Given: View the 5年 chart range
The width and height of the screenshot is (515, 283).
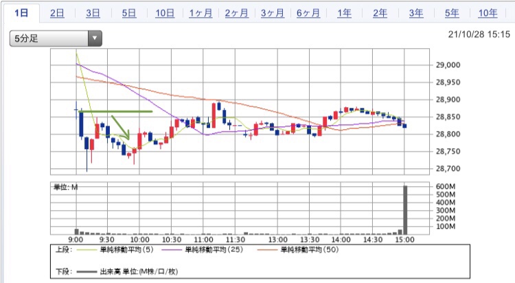Looking at the screenshot, I should click(452, 13).
